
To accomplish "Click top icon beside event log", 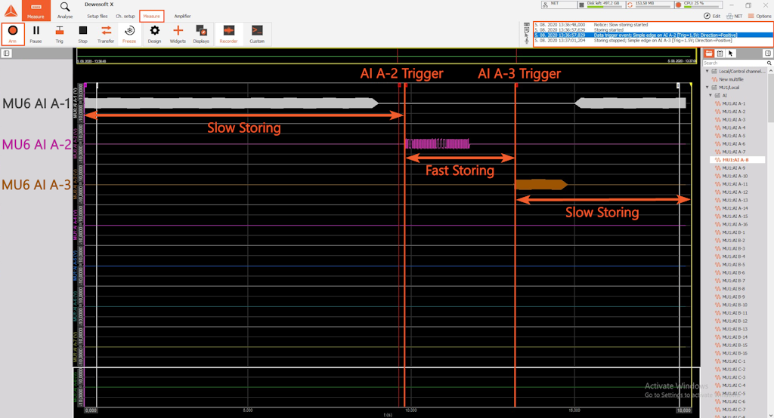I will coord(527,24).
